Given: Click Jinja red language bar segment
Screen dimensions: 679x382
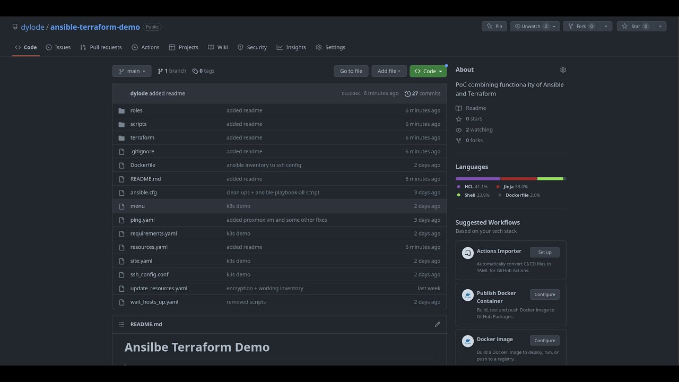Looking at the screenshot, I should (519, 179).
